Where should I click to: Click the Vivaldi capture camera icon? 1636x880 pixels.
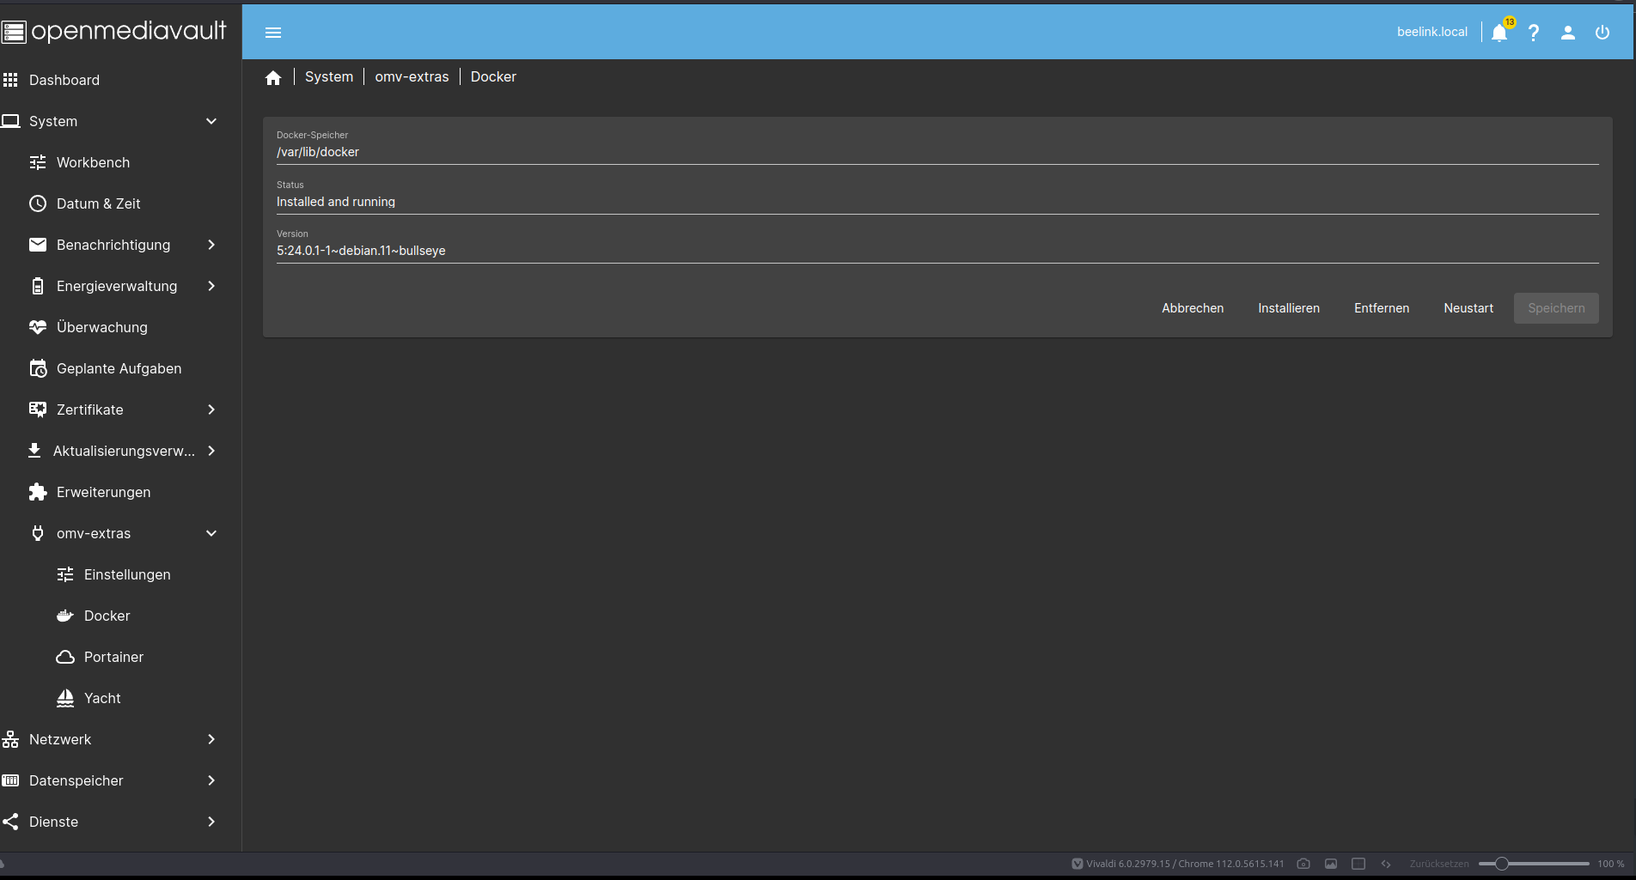click(x=1303, y=864)
